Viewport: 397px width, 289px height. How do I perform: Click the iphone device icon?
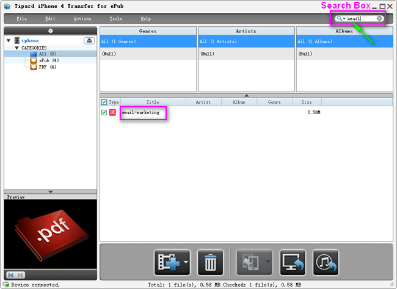coord(16,40)
